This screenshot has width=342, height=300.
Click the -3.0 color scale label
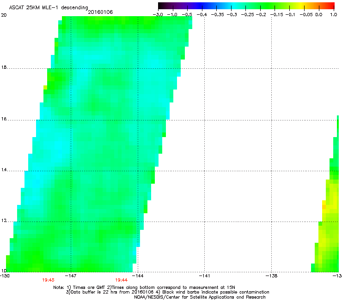pos(158,15)
